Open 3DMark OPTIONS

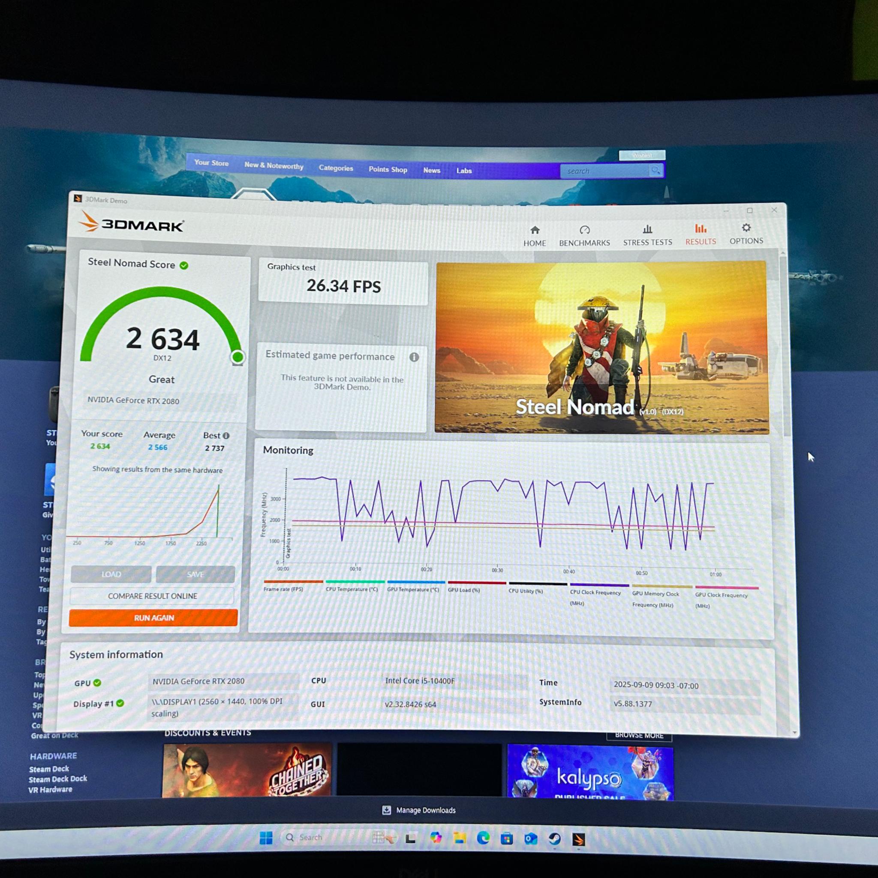[746, 234]
